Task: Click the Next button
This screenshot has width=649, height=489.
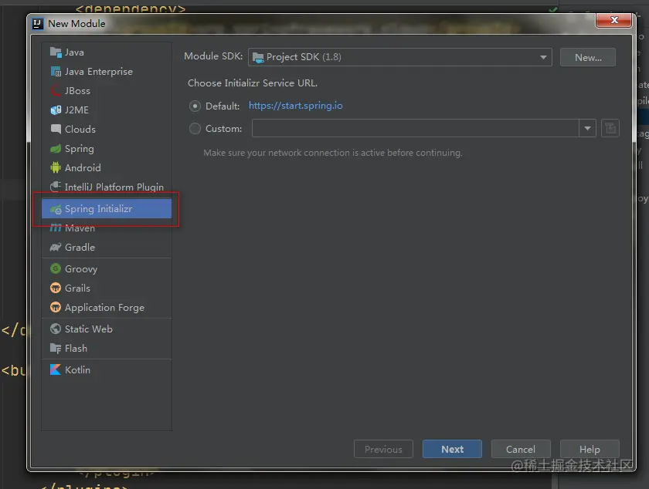Action: [x=452, y=449]
